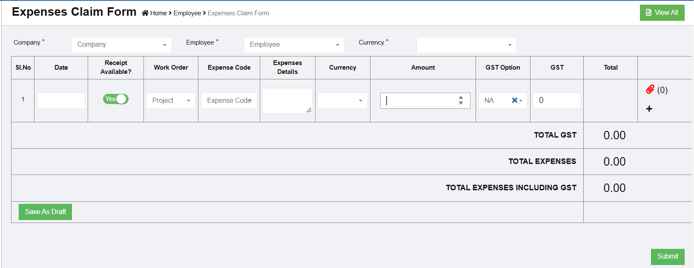This screenshot has height=268, width=694.
Task: Click the row Date input field
Action: 61,101
